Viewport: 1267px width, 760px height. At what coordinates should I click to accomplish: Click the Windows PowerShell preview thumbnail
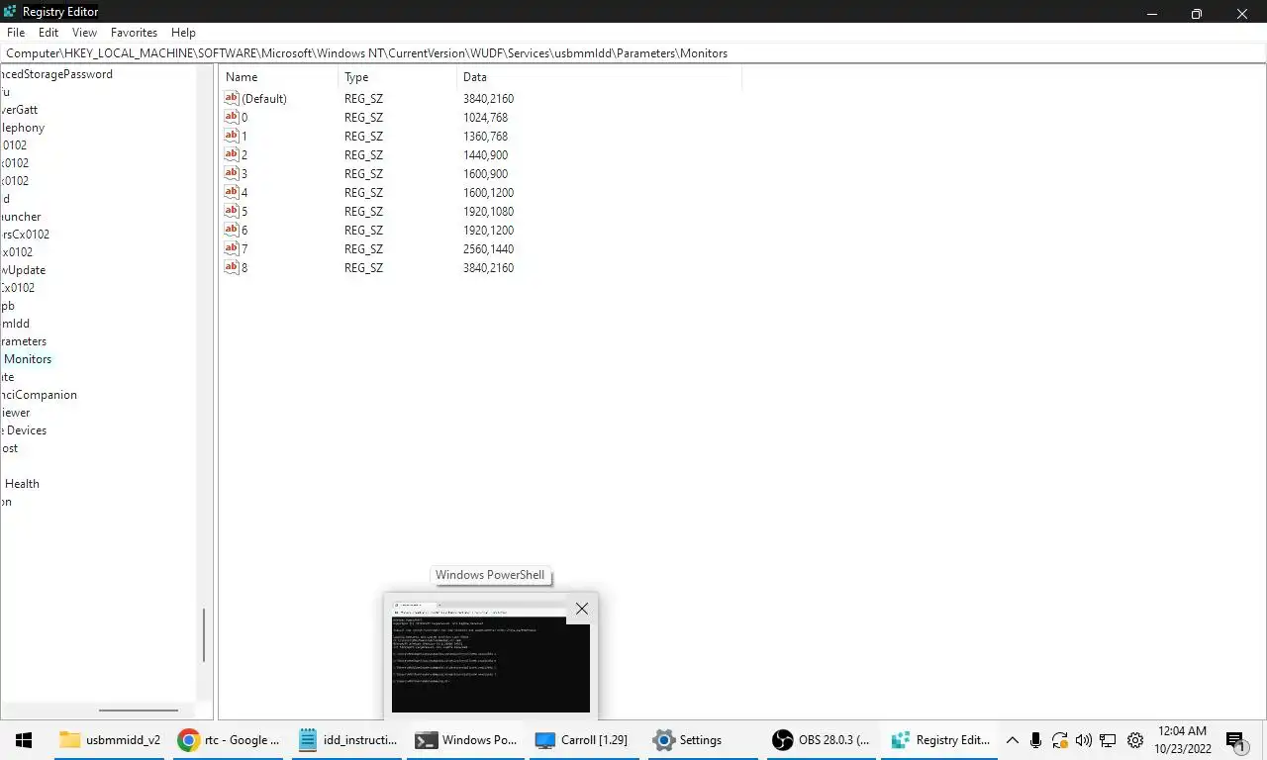tap(490, 655)
